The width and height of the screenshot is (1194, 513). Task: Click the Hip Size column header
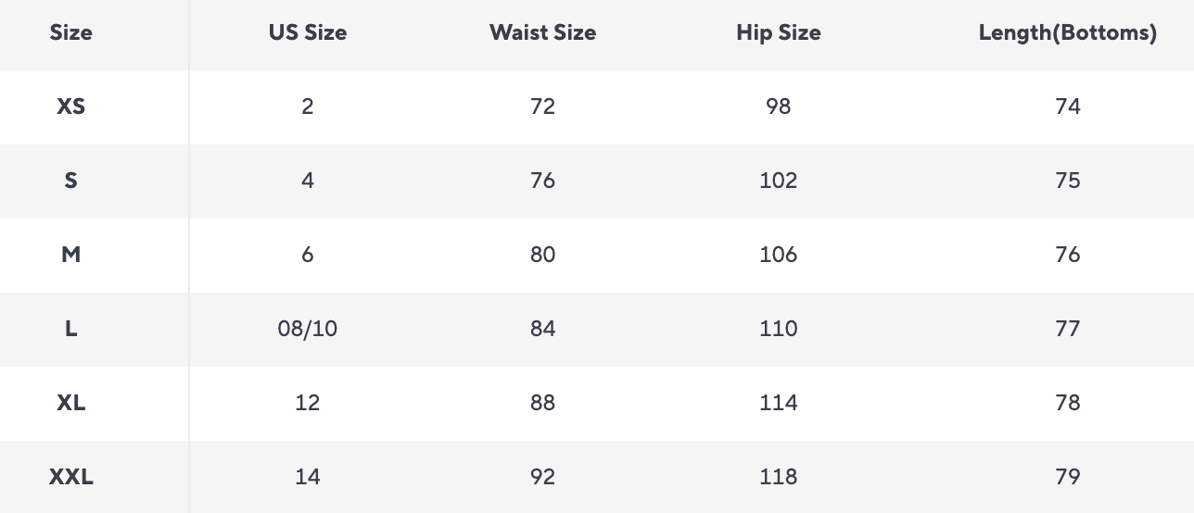(x=779, y=33)
